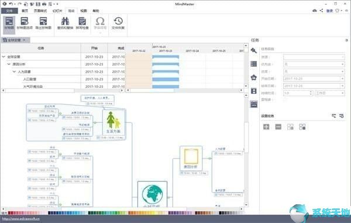Select the mother-and-child image topic node
351x223 pixels.
click(x=113, y=122)
